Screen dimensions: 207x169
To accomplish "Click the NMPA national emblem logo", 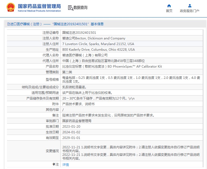I will pyautogui.click(x=10, y=7).
